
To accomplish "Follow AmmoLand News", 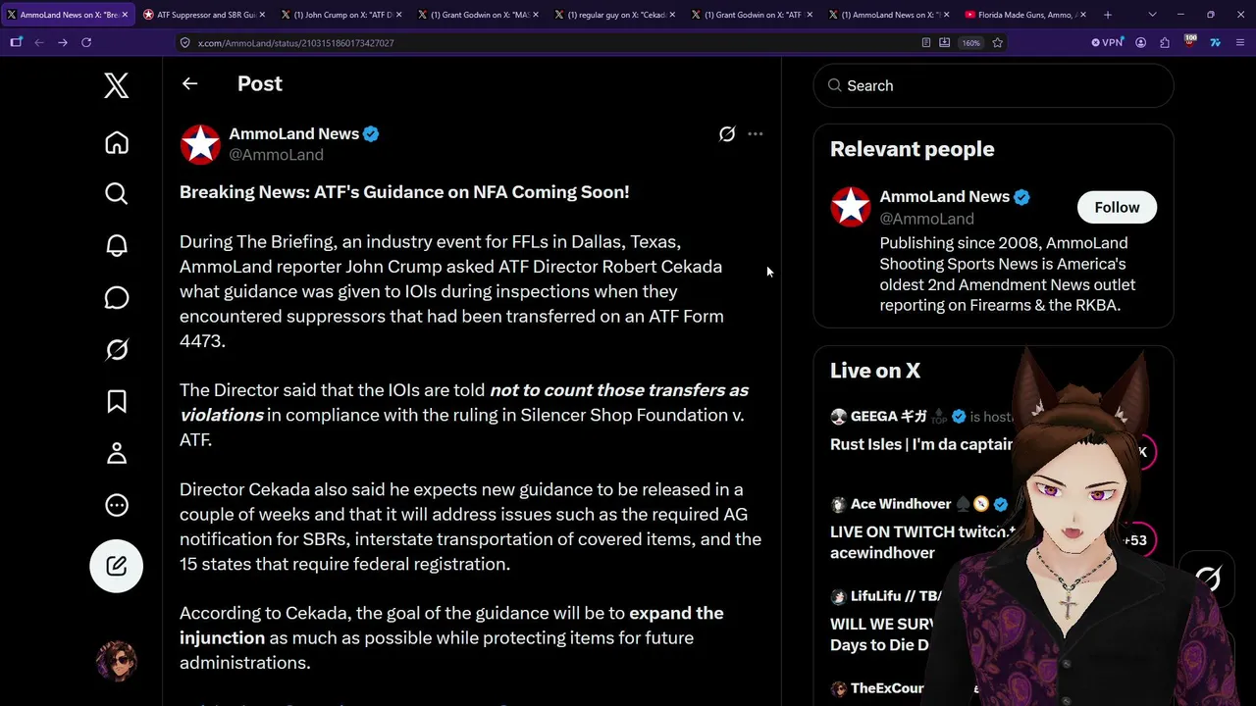I will tap(1117, 208).
